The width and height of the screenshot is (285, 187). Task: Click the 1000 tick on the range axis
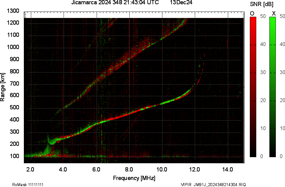tap(13, 47)
